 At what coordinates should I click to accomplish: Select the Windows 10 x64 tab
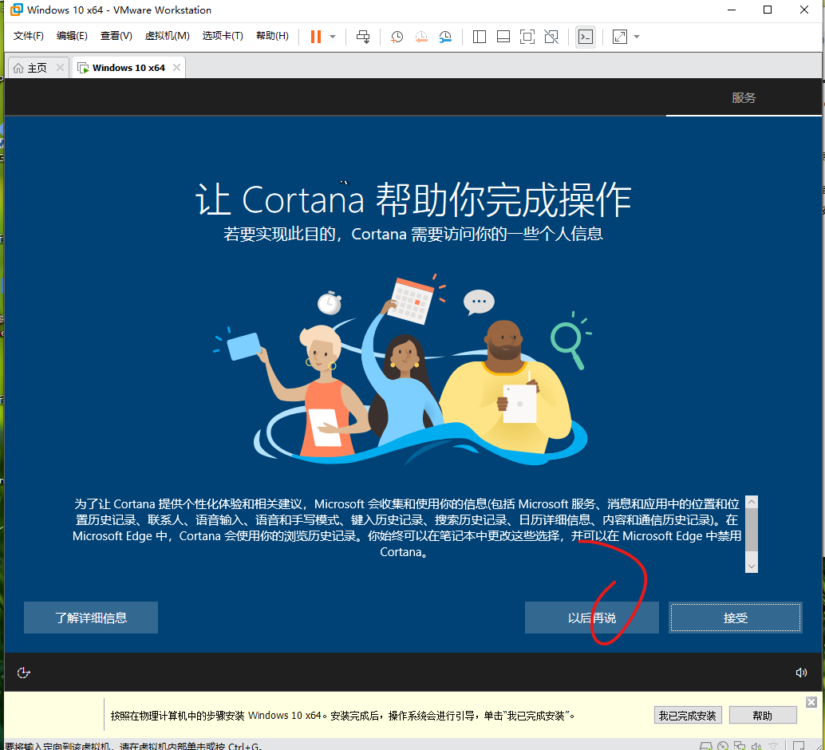tap(128, 67)
